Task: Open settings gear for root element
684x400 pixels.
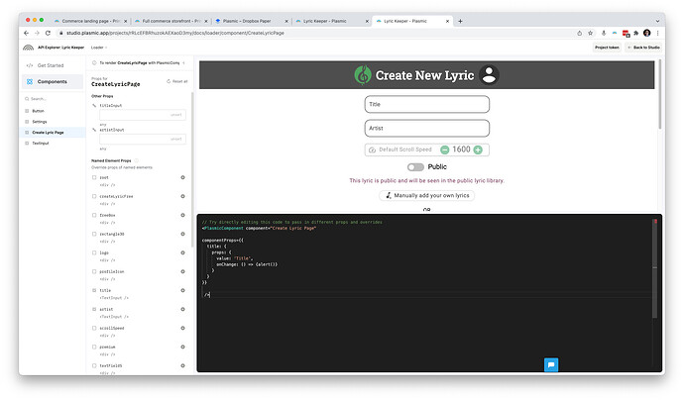Action: [182, 177]
